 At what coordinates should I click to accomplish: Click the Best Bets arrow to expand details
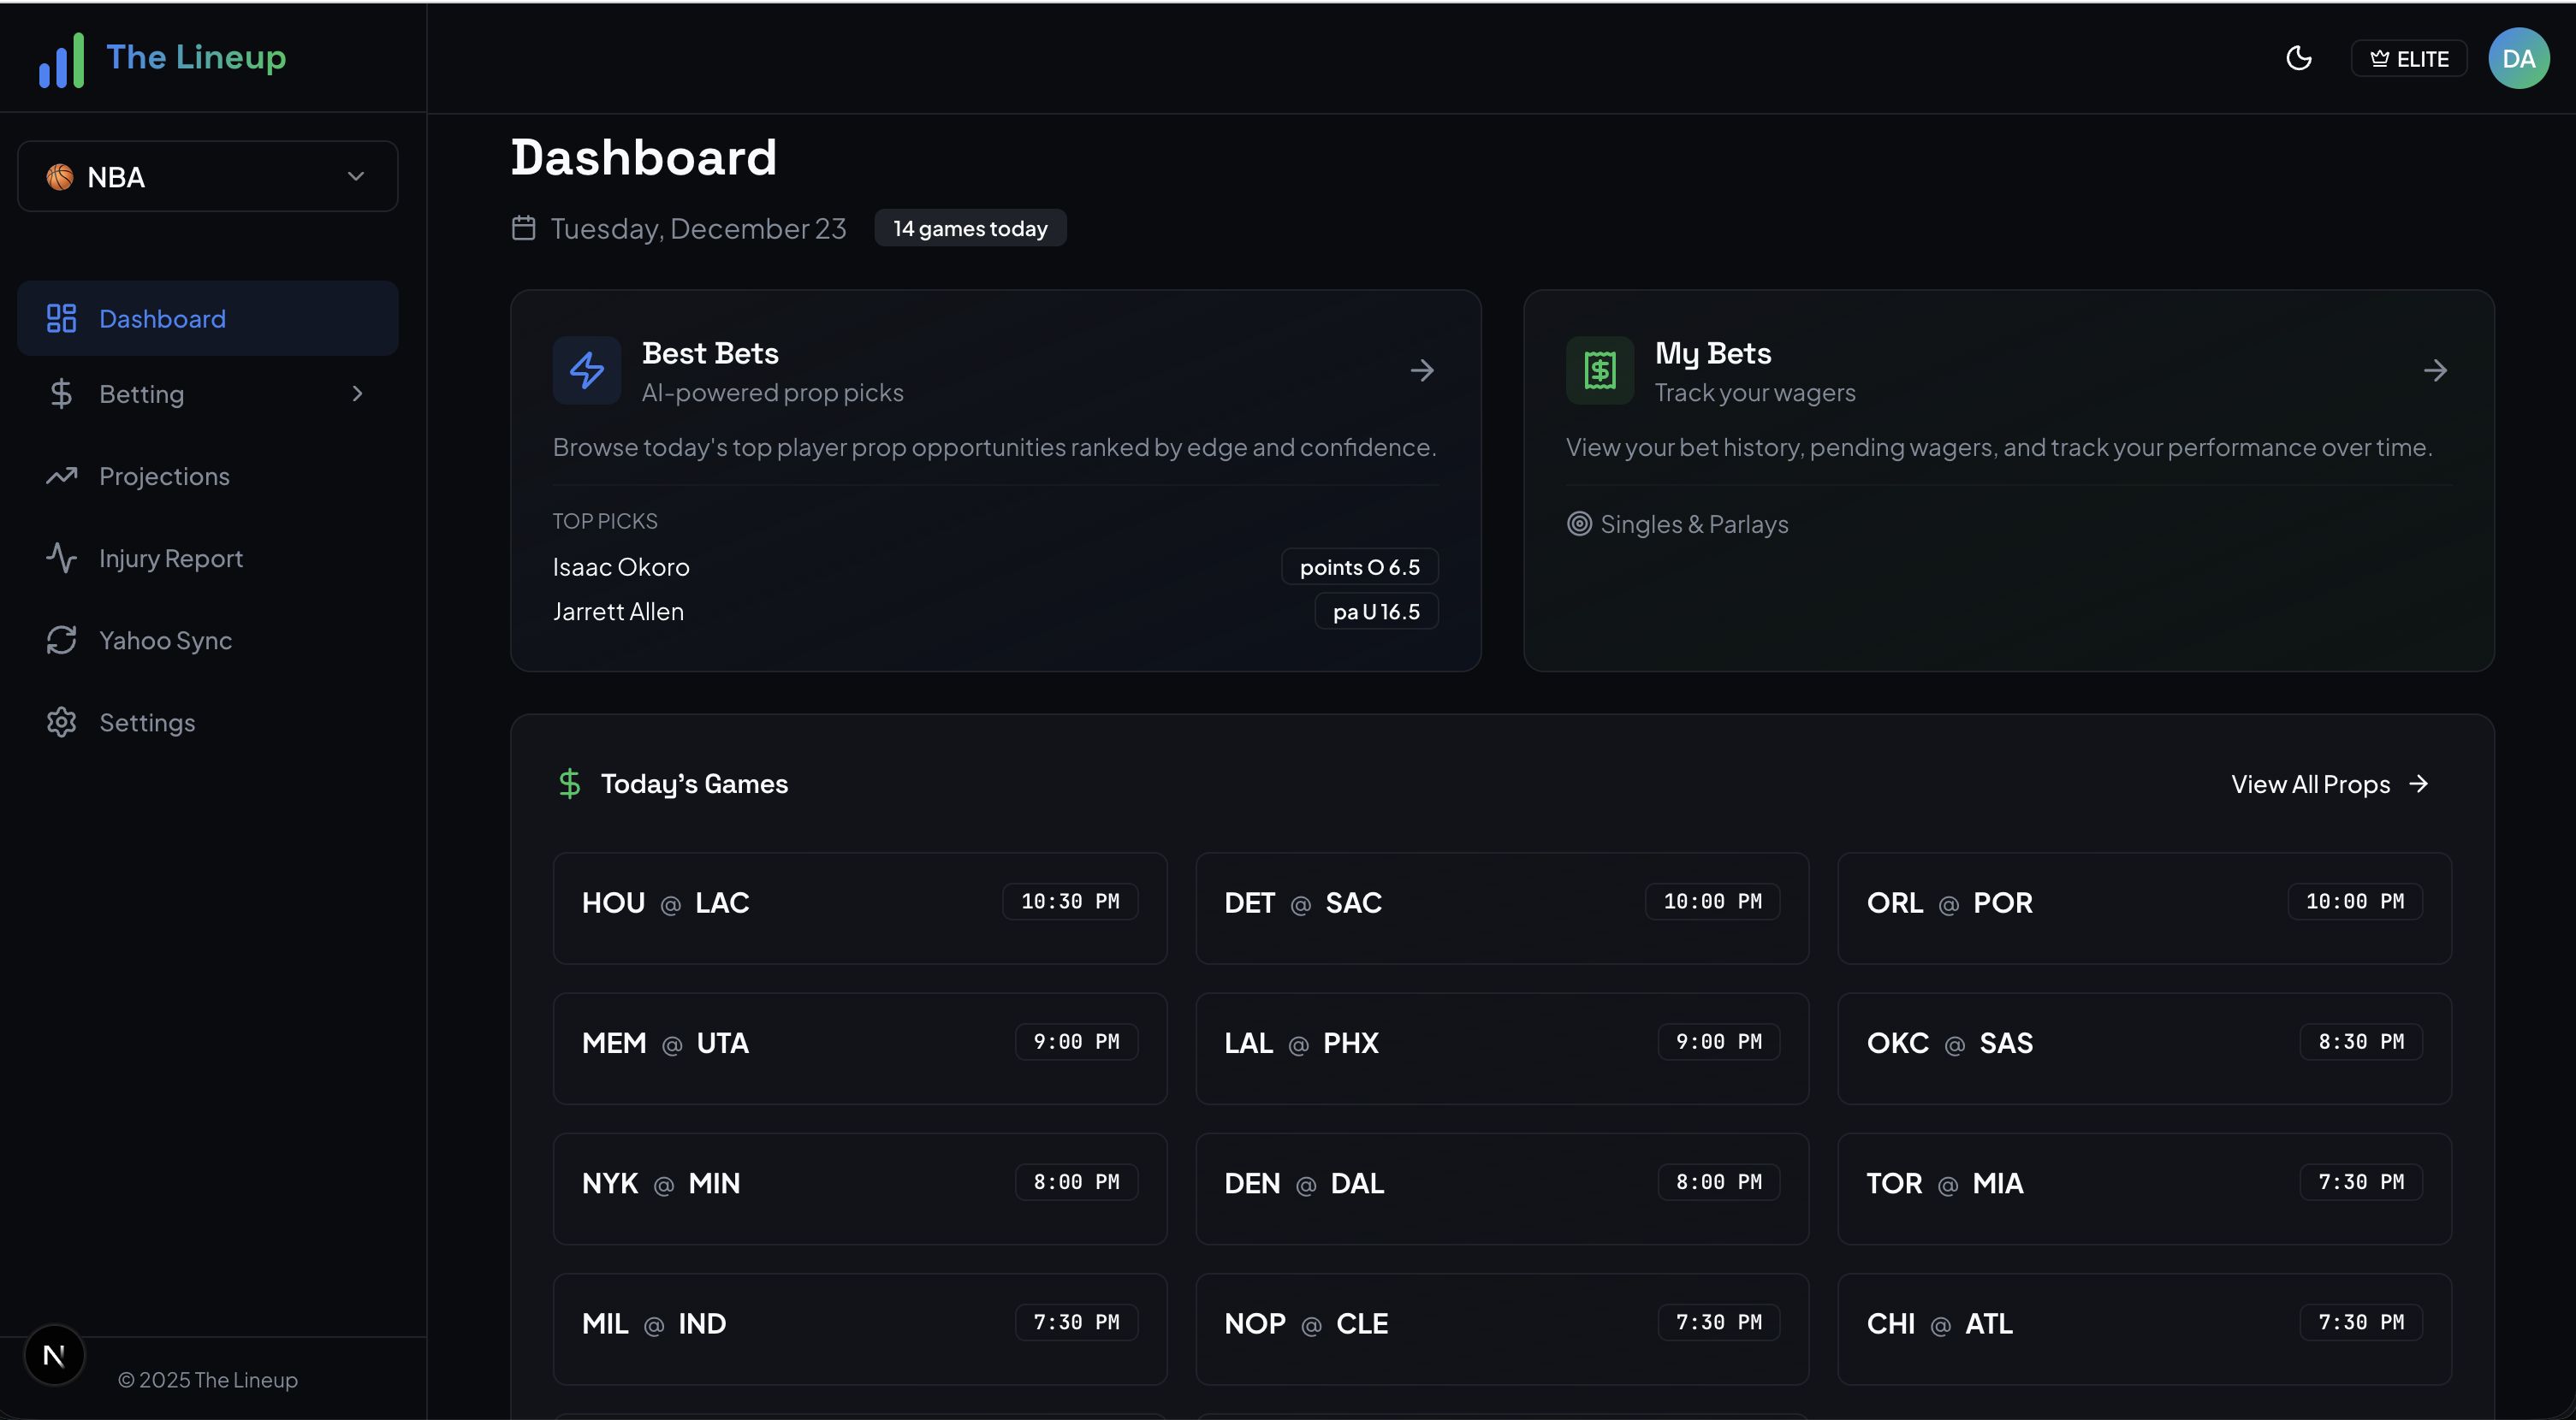tap(1423, 370)
